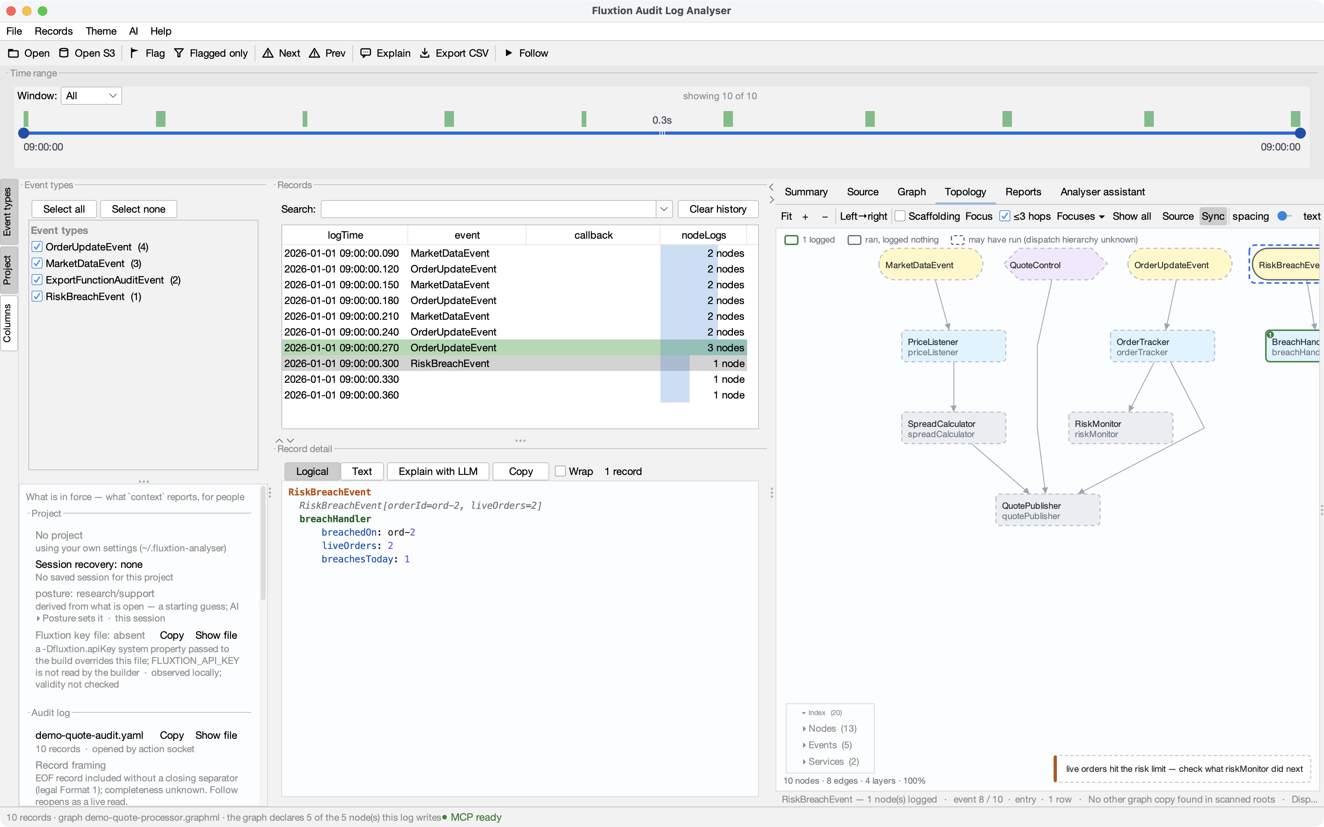Click the Clear history button
The height and width of the screenshot is (827, 1324).
click(718, 209)
